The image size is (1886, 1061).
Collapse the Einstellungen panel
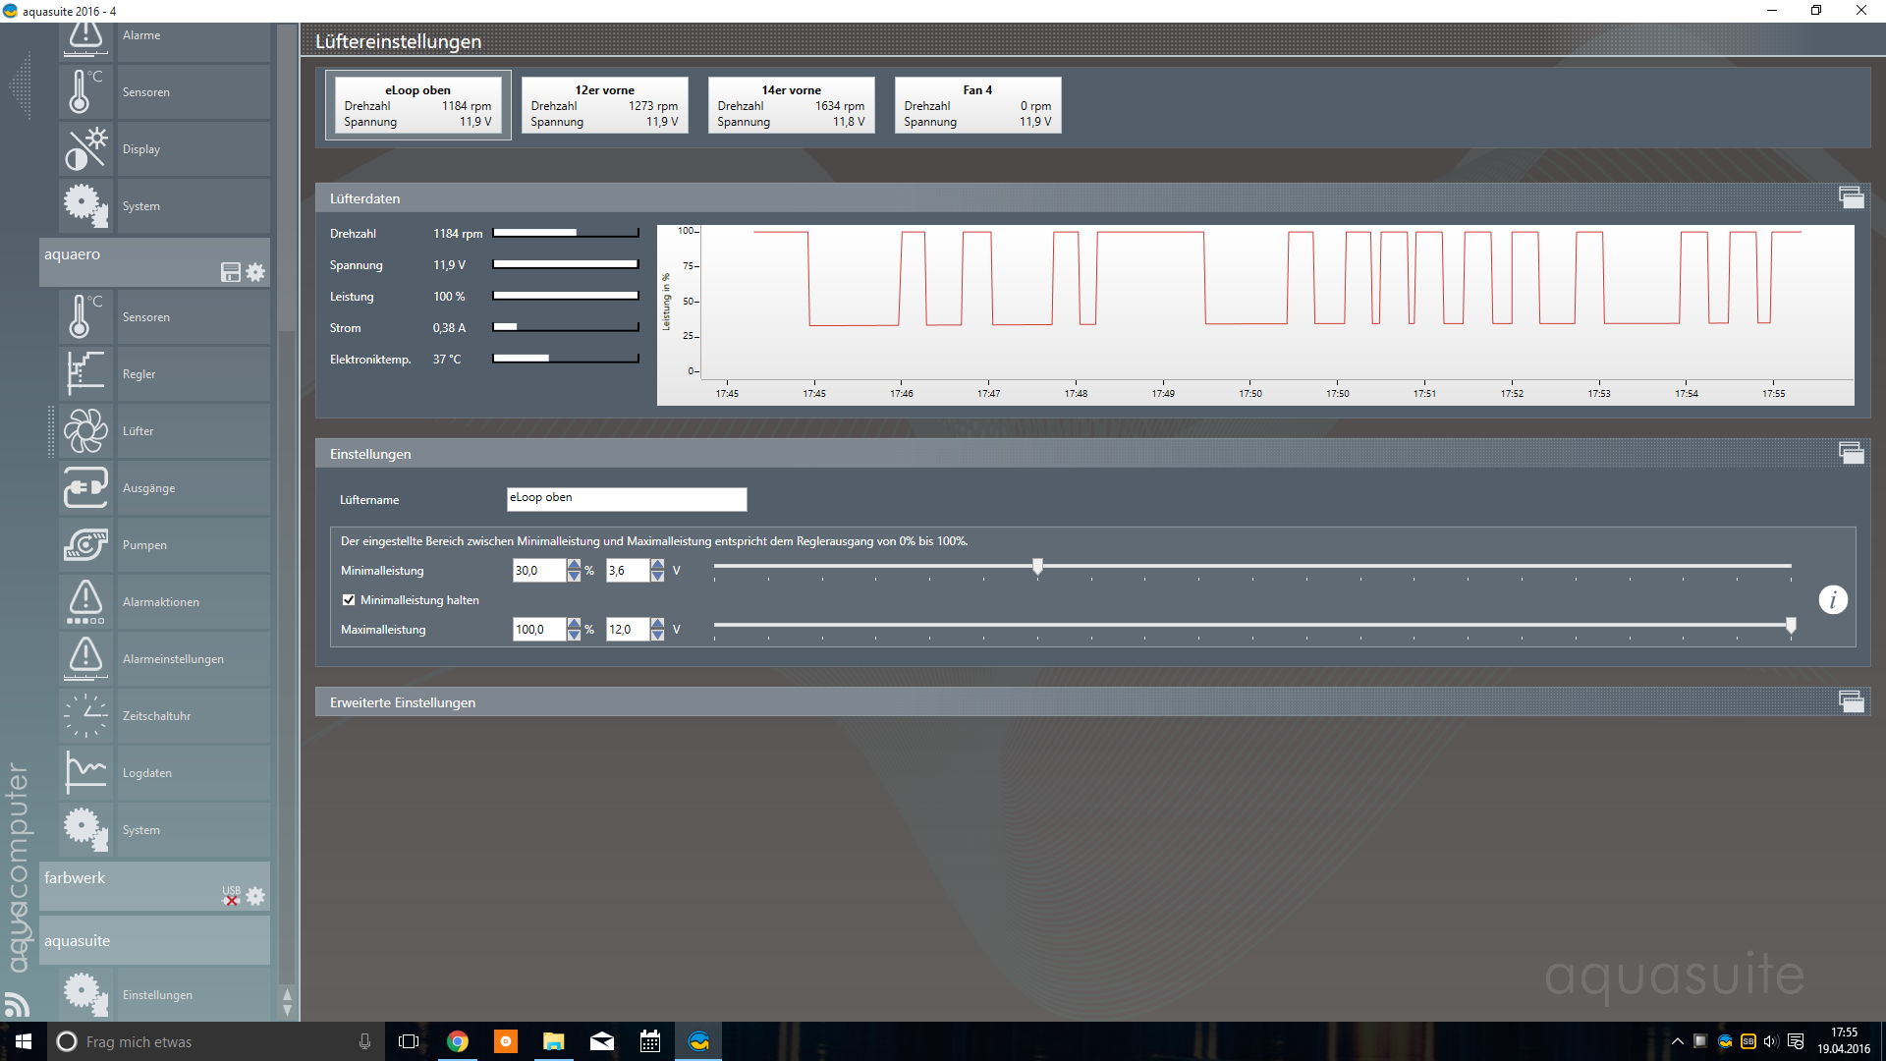pyautogui.click(x=1851, y=454)
